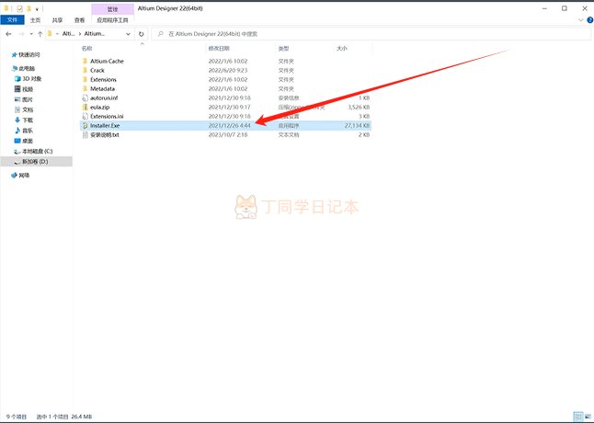
Task: Maximize the Explorer window
Action: 565,8
